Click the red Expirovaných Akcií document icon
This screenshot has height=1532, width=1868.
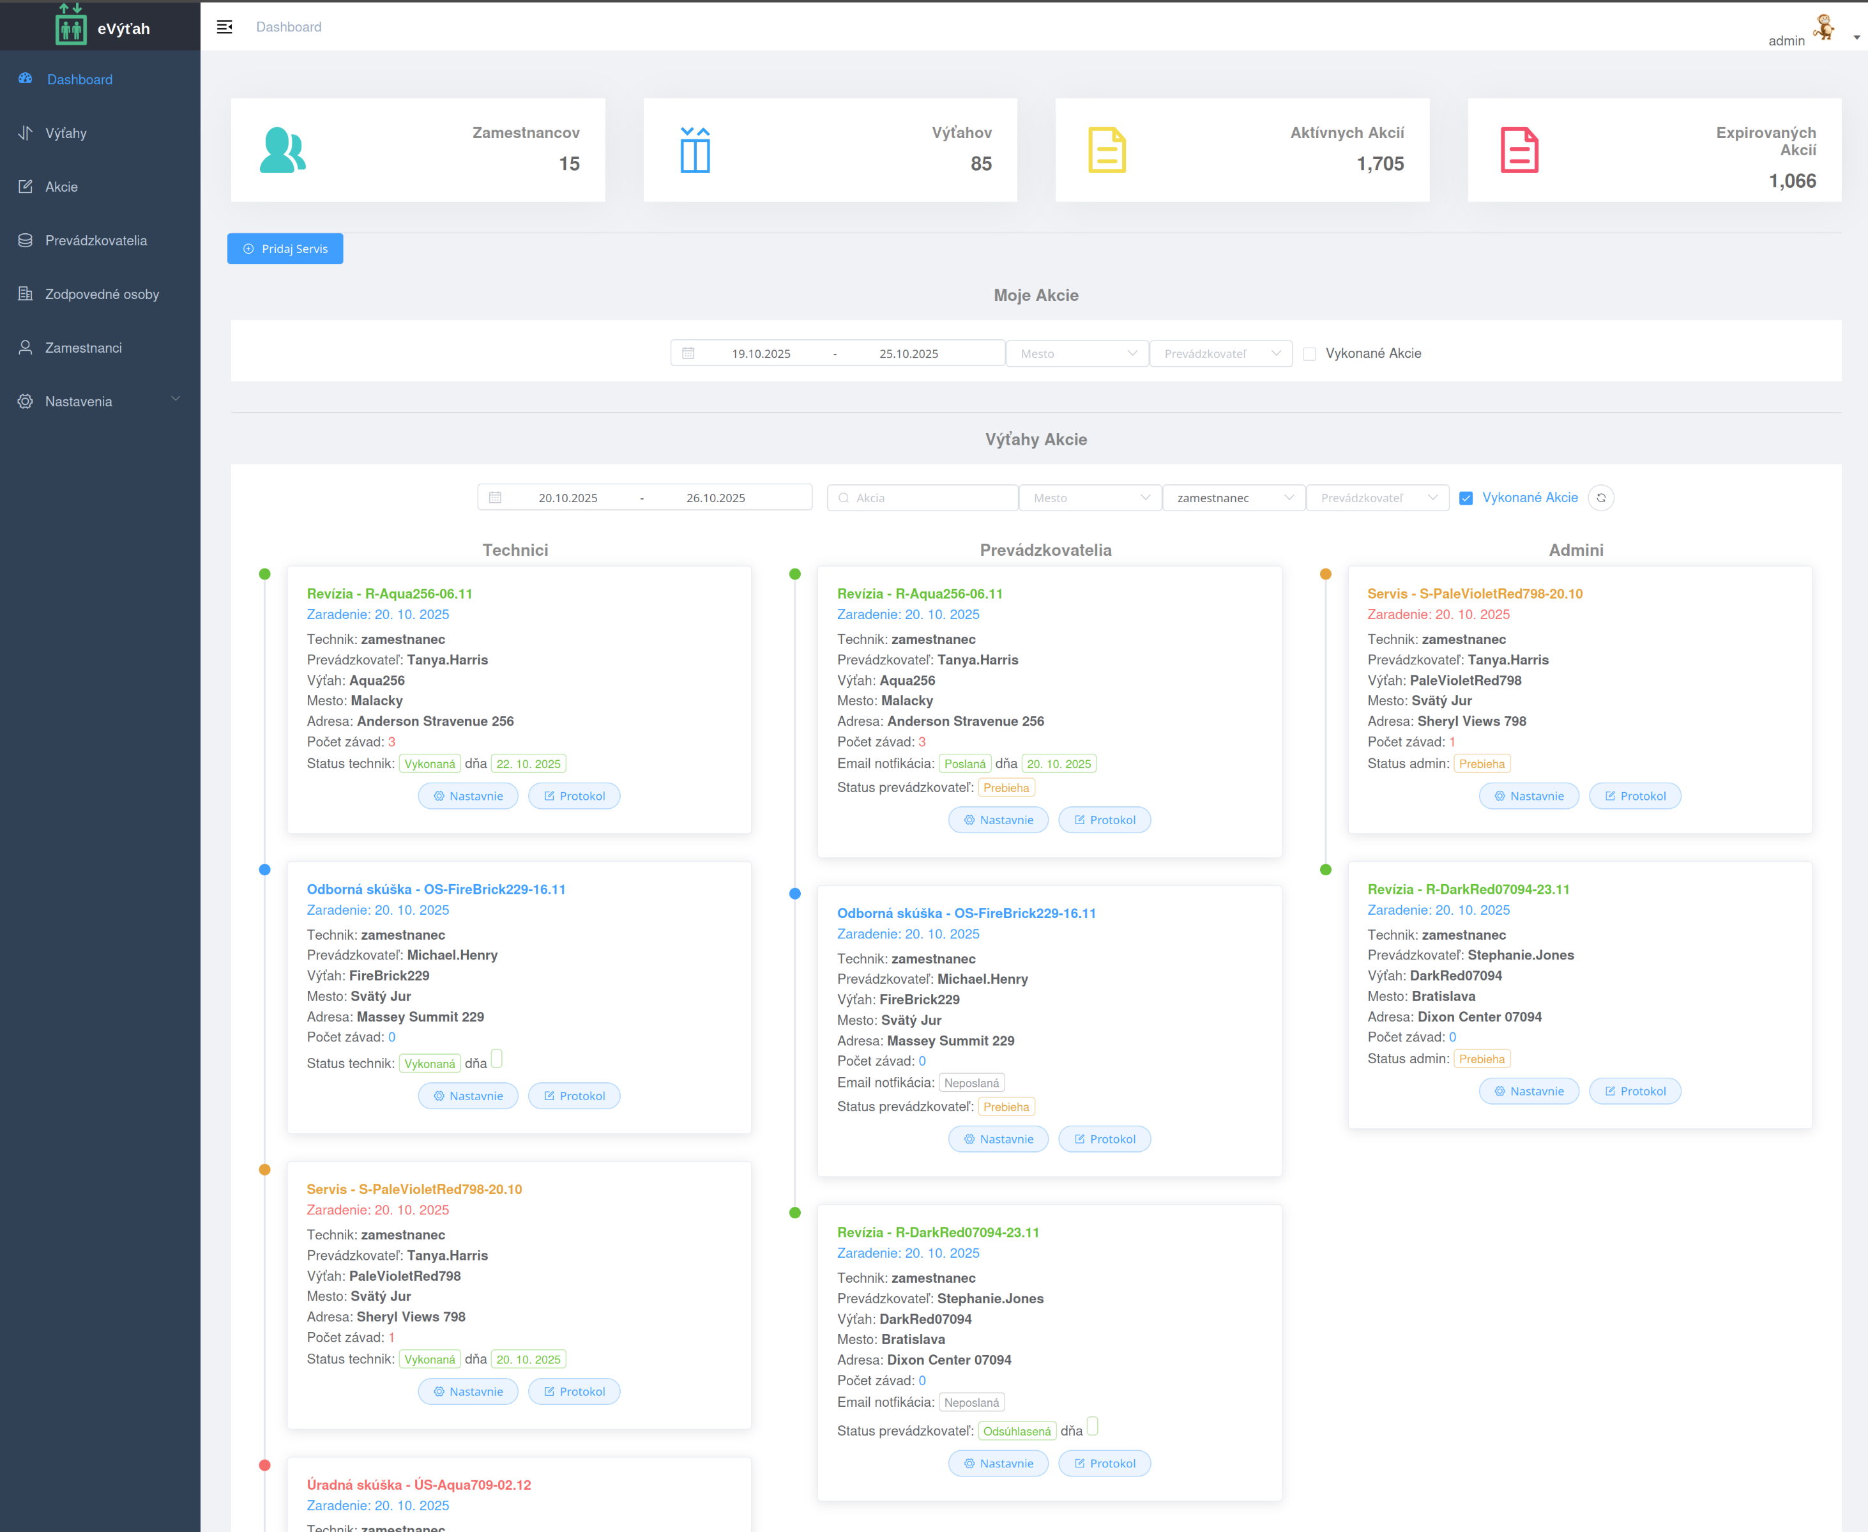tap(1519, 150)
